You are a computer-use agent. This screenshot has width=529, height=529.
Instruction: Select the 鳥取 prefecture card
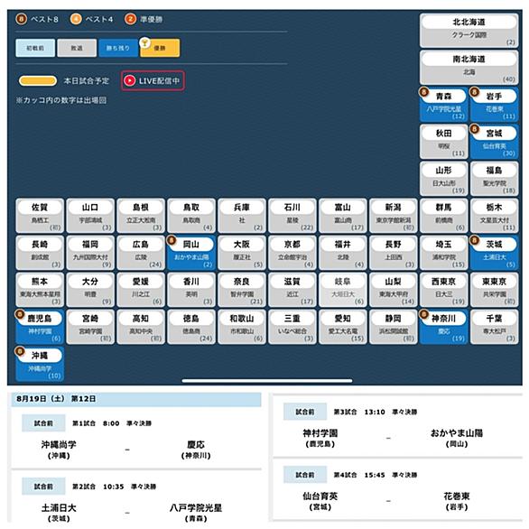click(191, 216)
